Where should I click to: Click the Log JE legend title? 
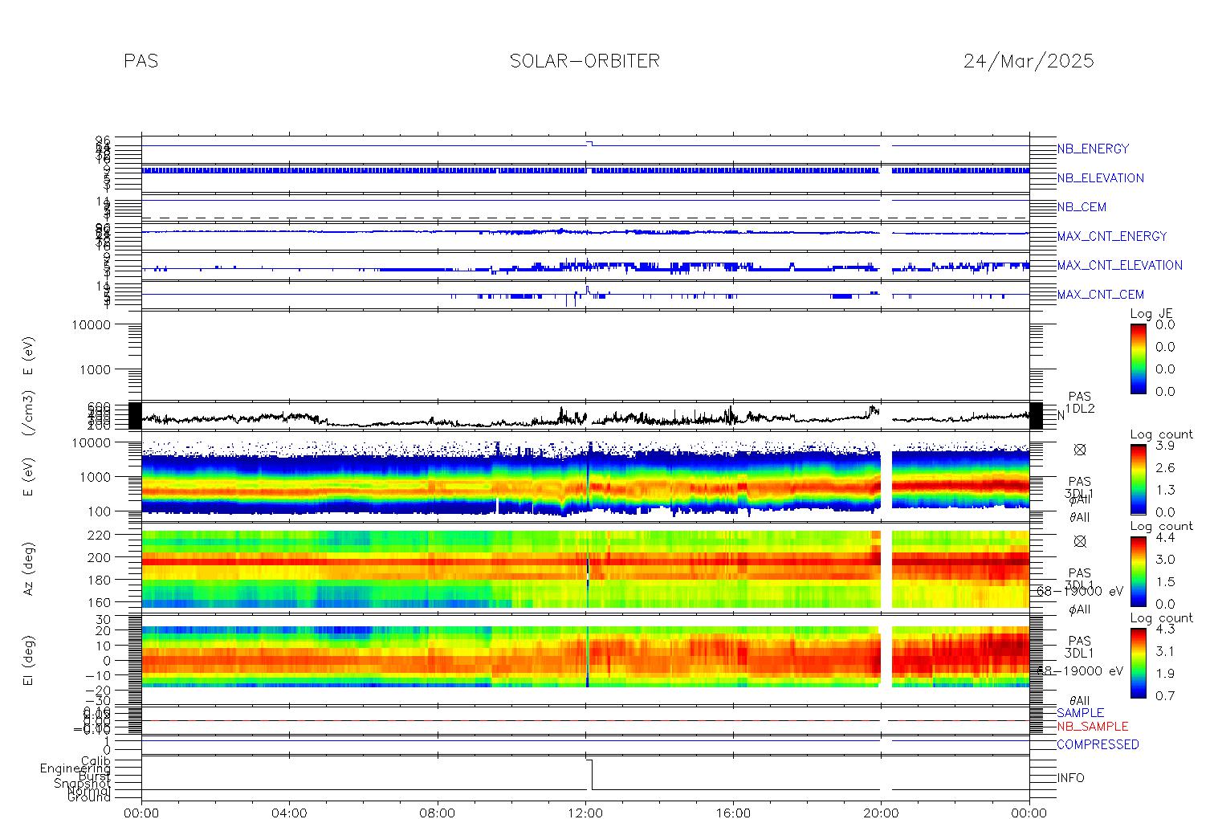pos(1151,314)
